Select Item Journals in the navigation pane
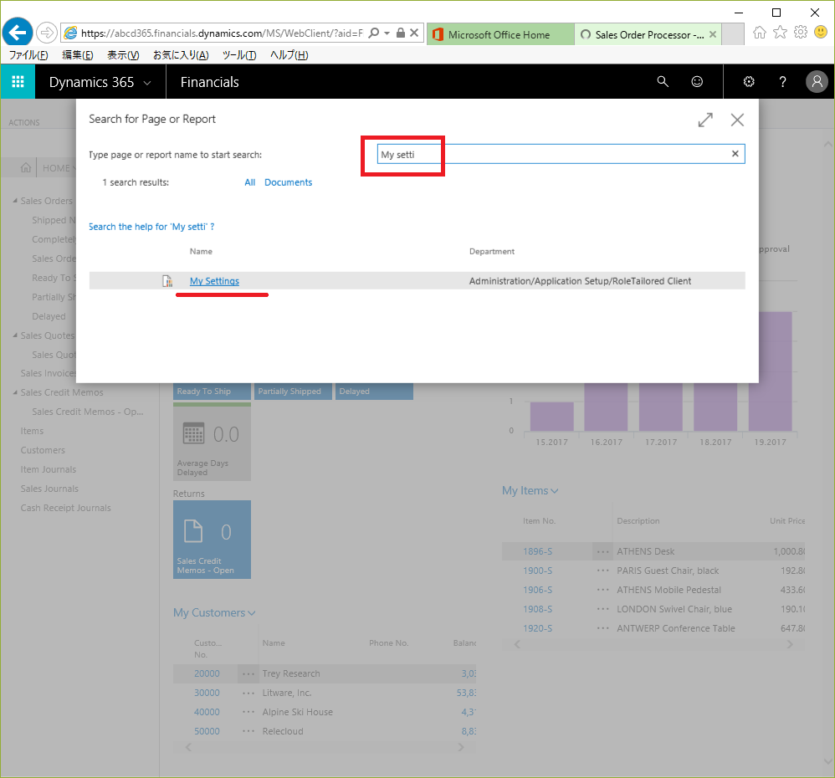This screenshot has height=778, width=835. 49,469
